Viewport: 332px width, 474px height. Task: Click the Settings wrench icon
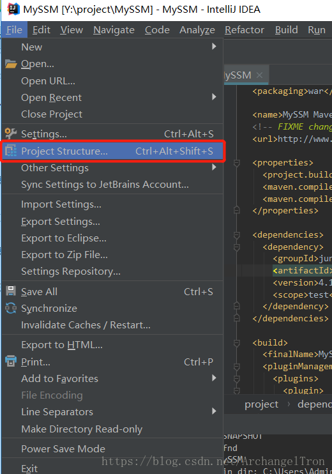pos(11,134)
